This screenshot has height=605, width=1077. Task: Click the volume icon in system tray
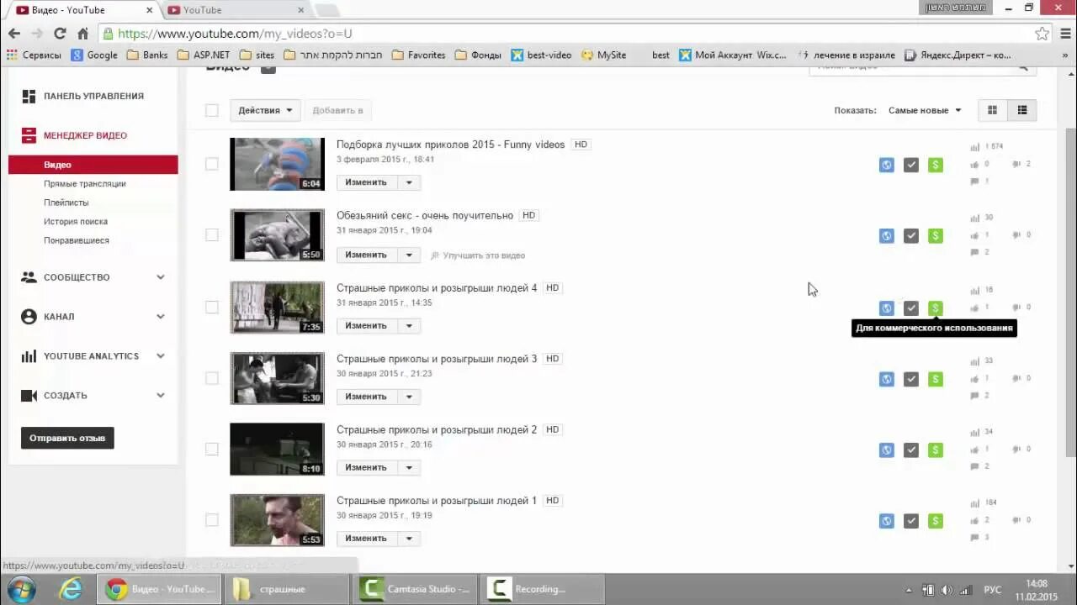coord(947,590)
